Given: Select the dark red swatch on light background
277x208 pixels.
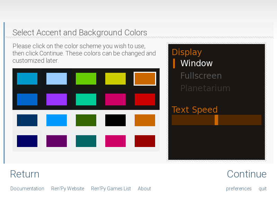Looking at the screenshot, I should pyautogui.click(x=145, y=141).
